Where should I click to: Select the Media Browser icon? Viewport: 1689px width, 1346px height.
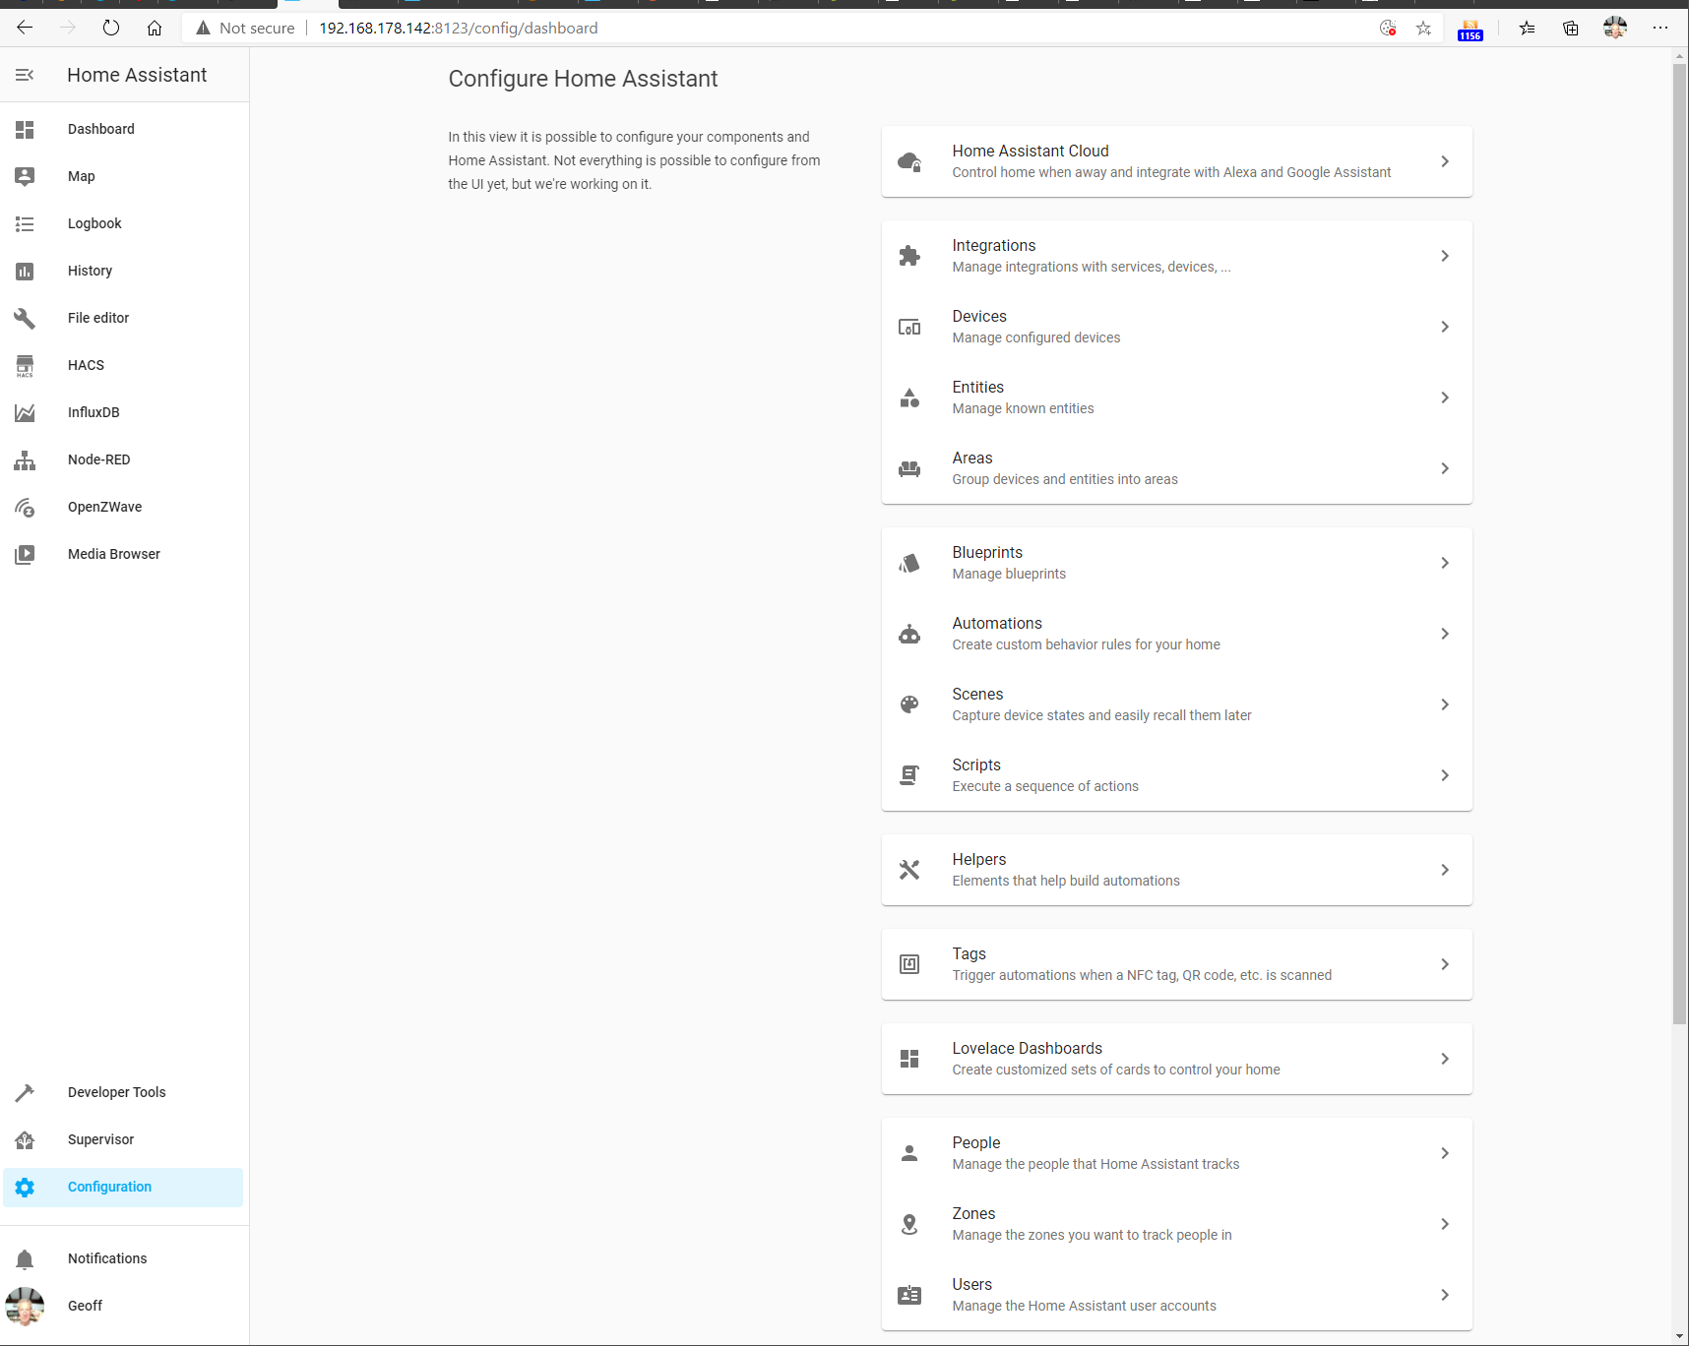tap(25, 554)
